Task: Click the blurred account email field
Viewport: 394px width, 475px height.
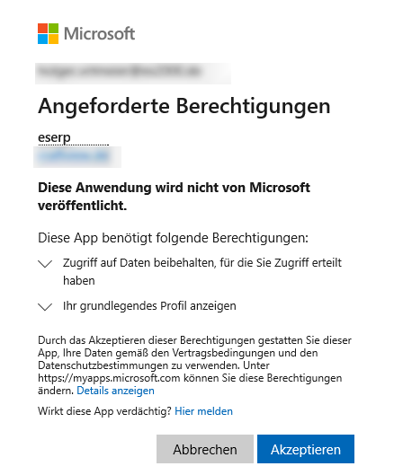Action: (133, 73)
